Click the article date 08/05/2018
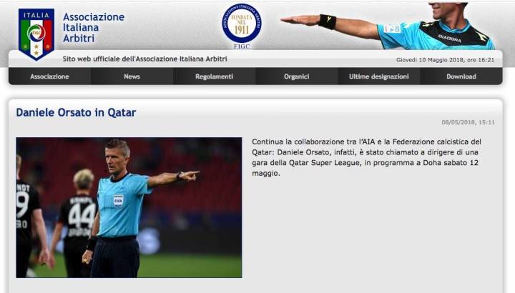The image size is (515, 293). (468, 122)
